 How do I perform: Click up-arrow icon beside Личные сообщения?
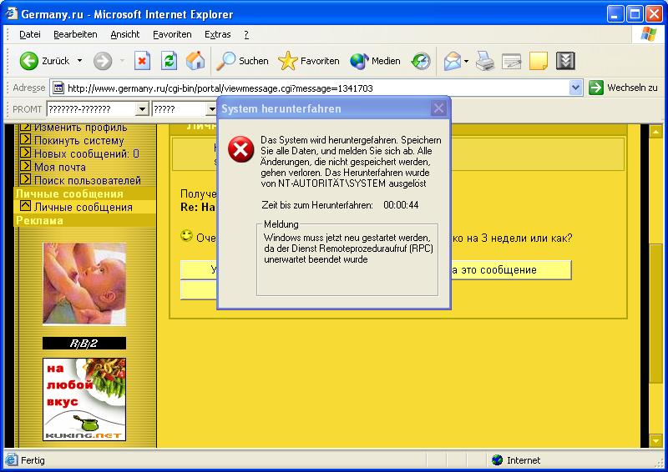pyautogui.click(x=26, y=206)
